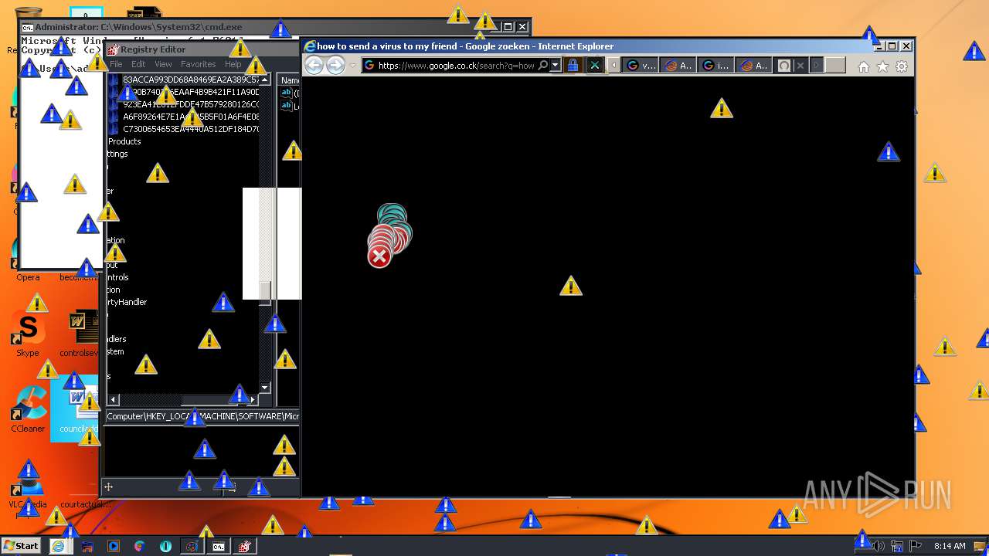This screenshot has width=989, height=556.
Task: Stop loading the page with the X button
Action: [594, 66]
